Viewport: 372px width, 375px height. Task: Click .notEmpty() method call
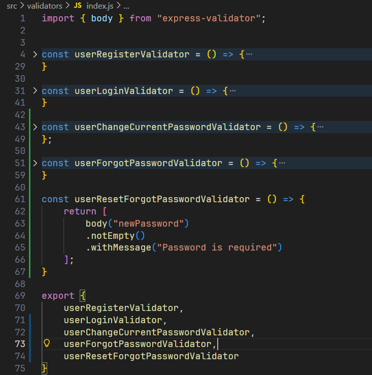point(115,236)
